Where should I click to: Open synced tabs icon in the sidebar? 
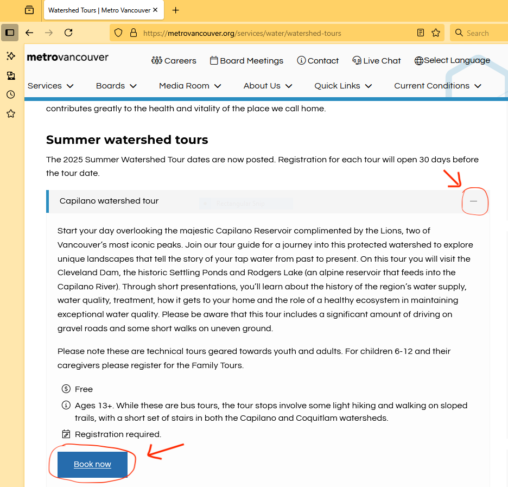10,75
